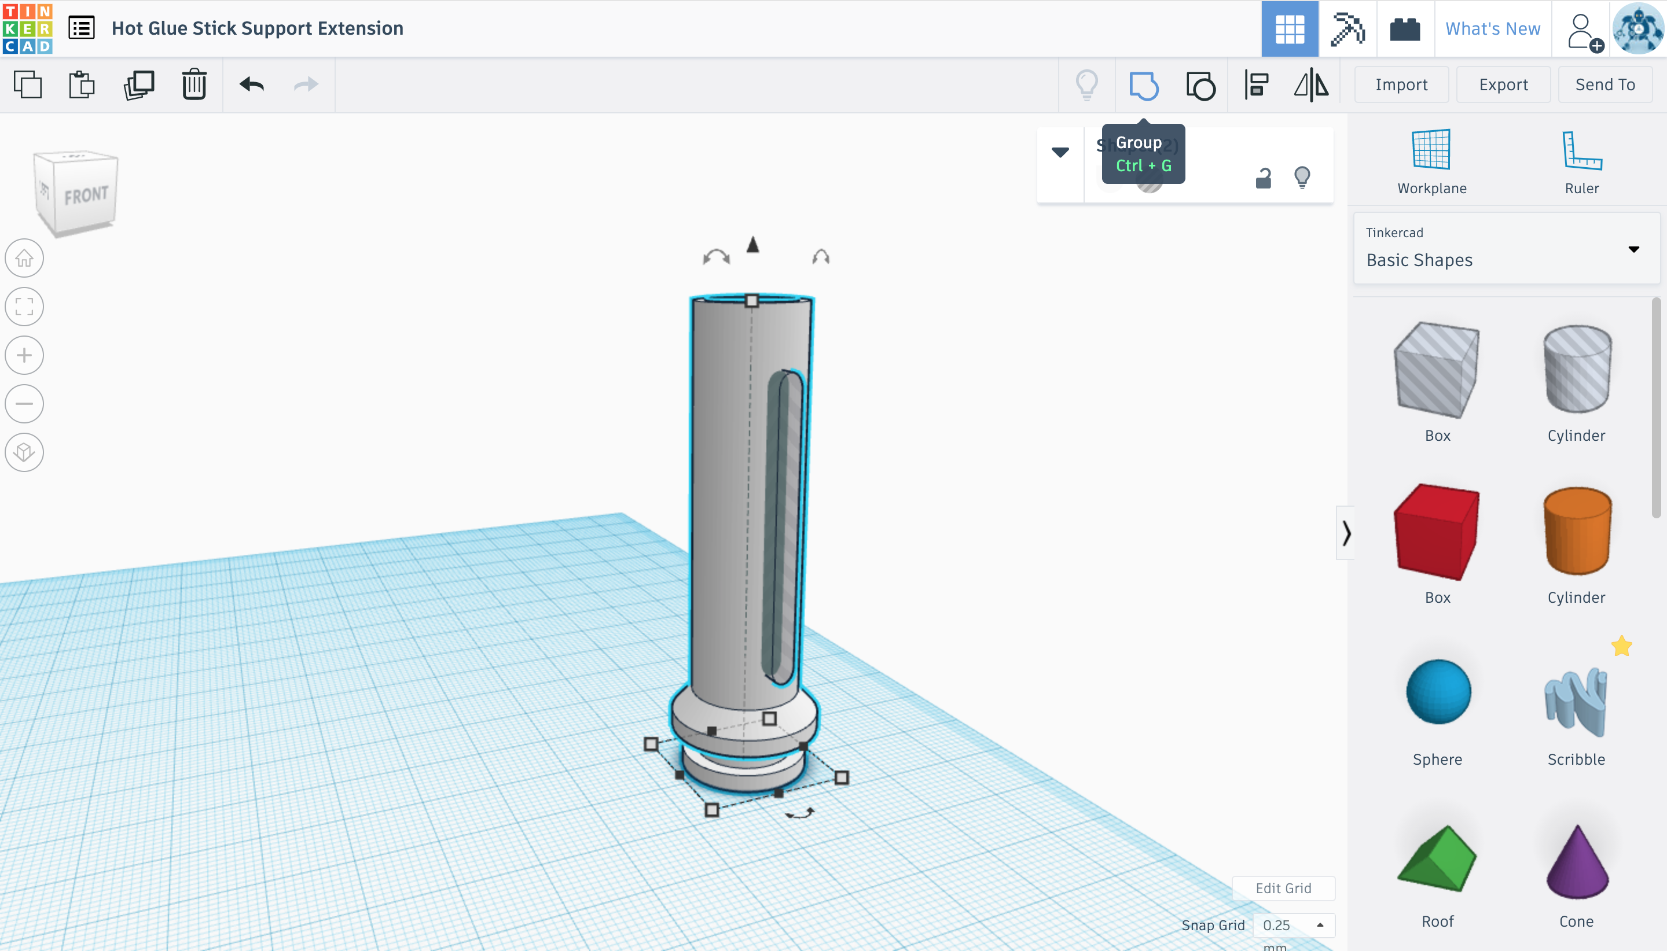Expand the Basic Shapes library dropdown

(x=1633, y=249)
